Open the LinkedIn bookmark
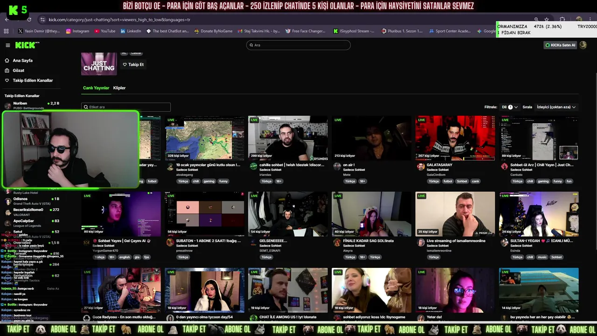This screenshot has width=597, height=336. 131,31
